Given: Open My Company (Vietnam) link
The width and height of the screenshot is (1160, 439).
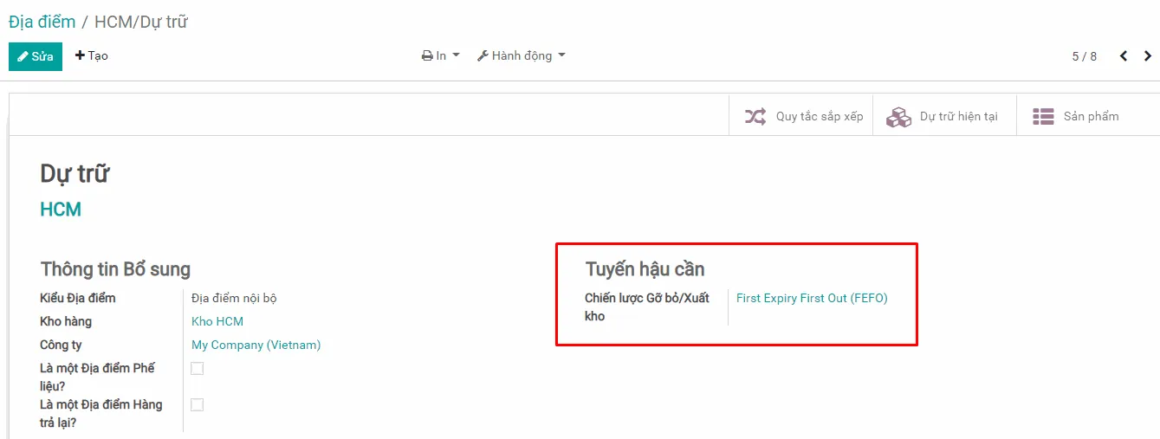Looking at the screenshot, I should [x=256, y=345].
